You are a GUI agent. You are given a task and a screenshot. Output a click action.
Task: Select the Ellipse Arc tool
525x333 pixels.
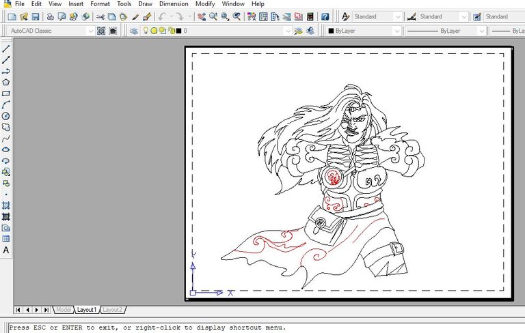pyautogui.click(x=6, y=161)
